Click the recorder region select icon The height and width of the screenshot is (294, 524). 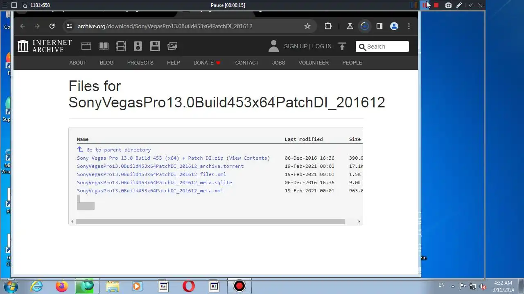(x=24, y=5)
